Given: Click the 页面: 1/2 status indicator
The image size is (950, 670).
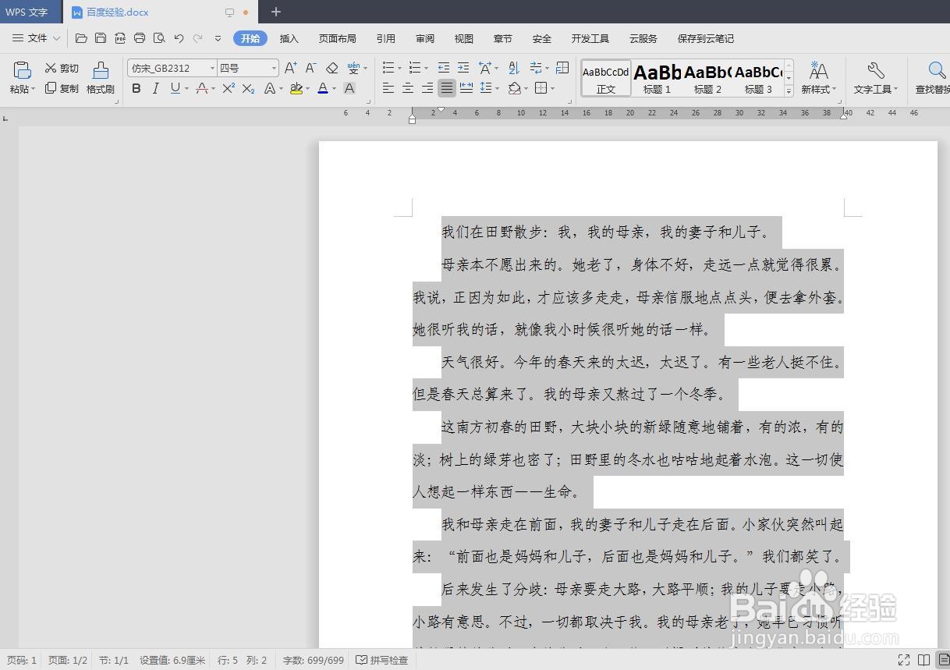Looking at the screenshot, I should point(68,660).
